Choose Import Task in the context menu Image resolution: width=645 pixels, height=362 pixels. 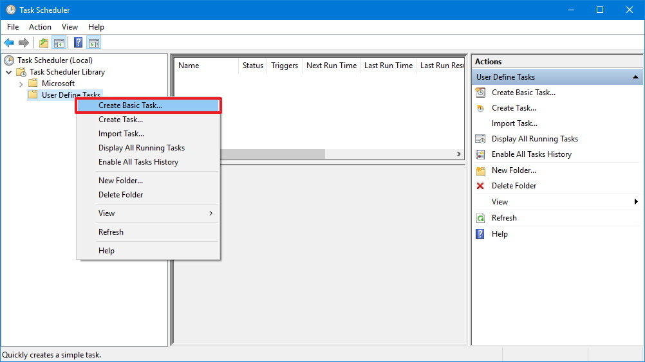pyautogui.click(x=121, y=134)
